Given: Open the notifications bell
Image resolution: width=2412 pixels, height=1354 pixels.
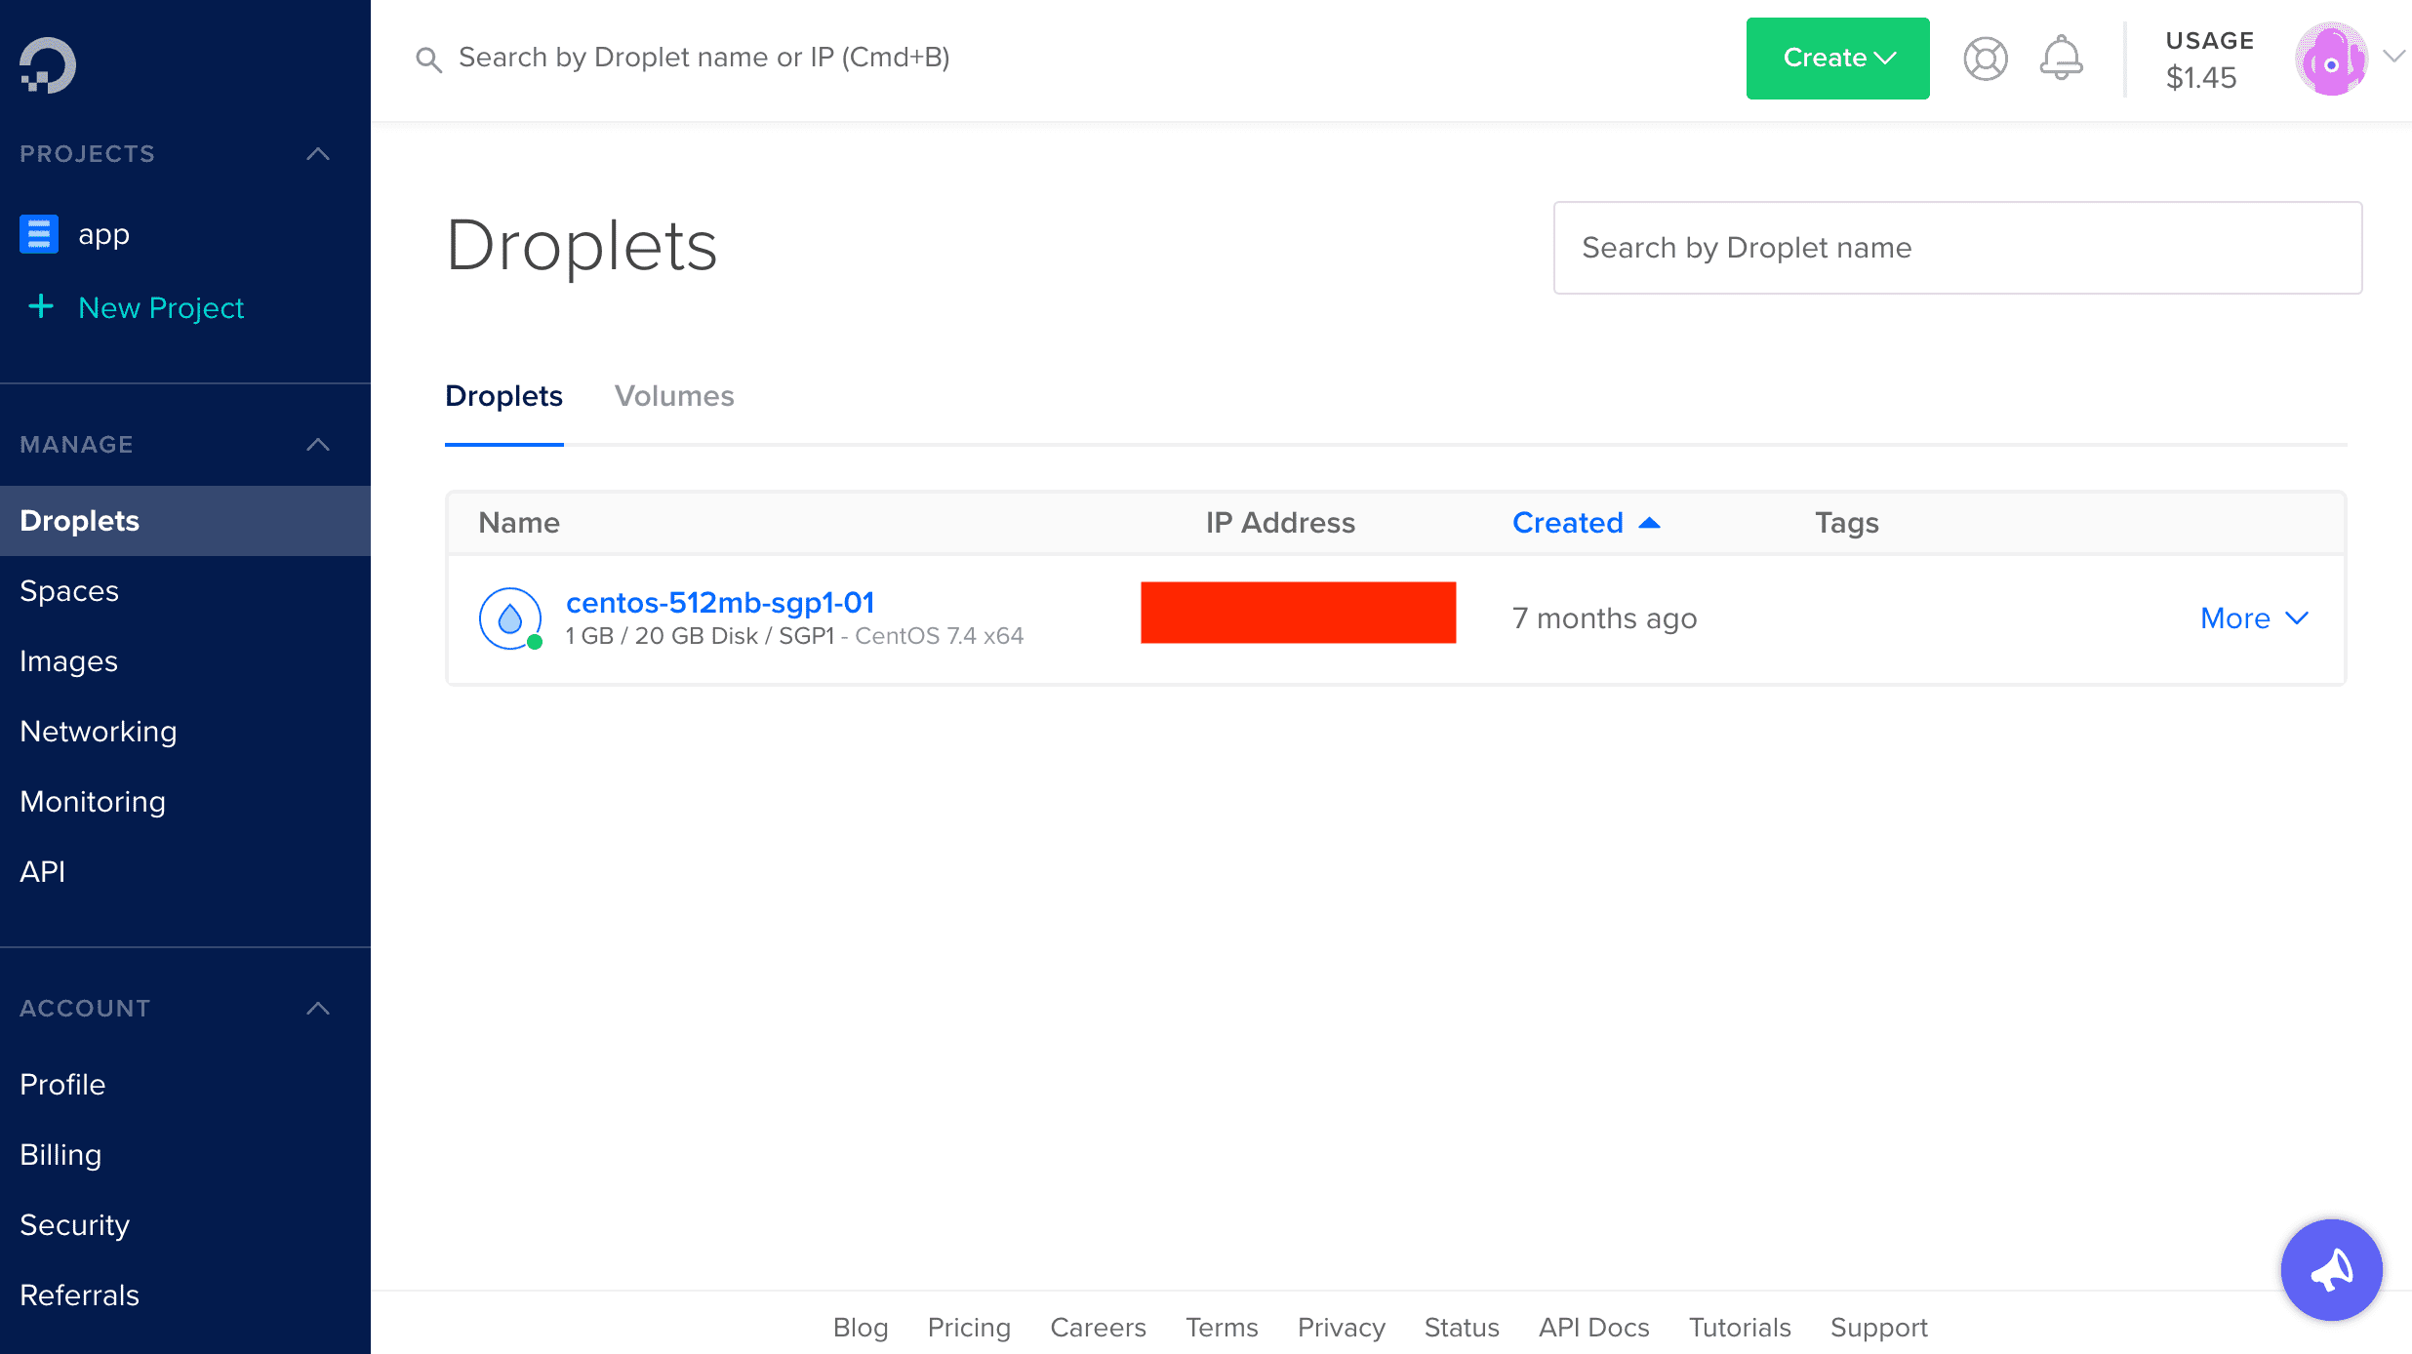Looking at the screenshot, I should 2061,59.
